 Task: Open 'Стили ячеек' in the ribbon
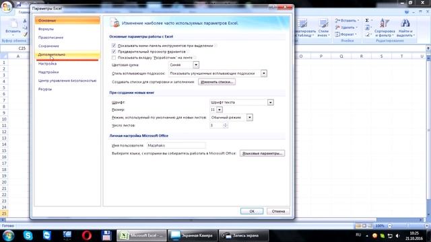323,28
